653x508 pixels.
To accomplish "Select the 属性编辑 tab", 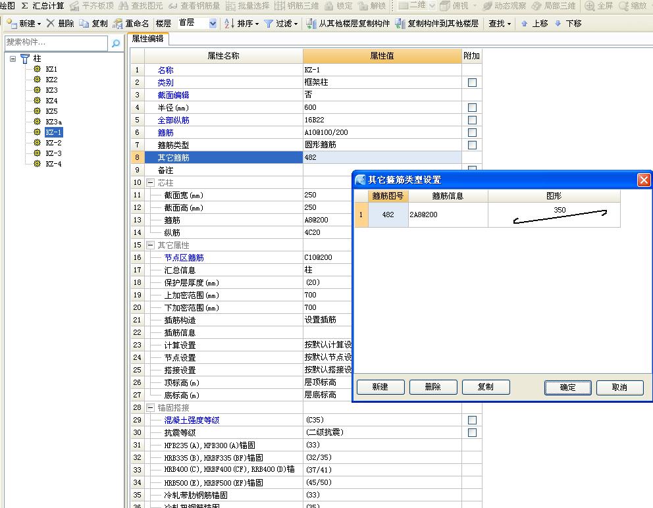I will pyautogui.click(x=148, y=39).
